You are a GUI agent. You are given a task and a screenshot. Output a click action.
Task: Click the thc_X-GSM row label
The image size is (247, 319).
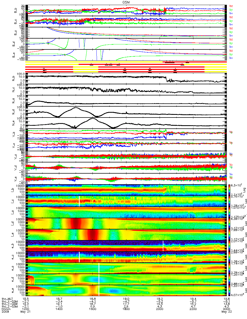(10, 301)
